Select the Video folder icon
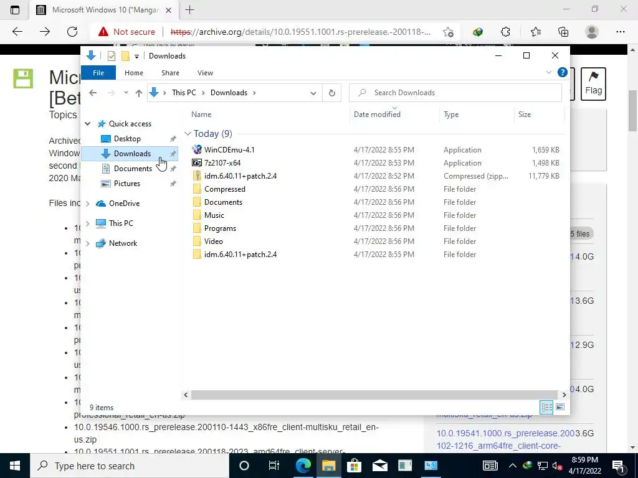Viewport: 638px width, 478px height. pos(197,241)
